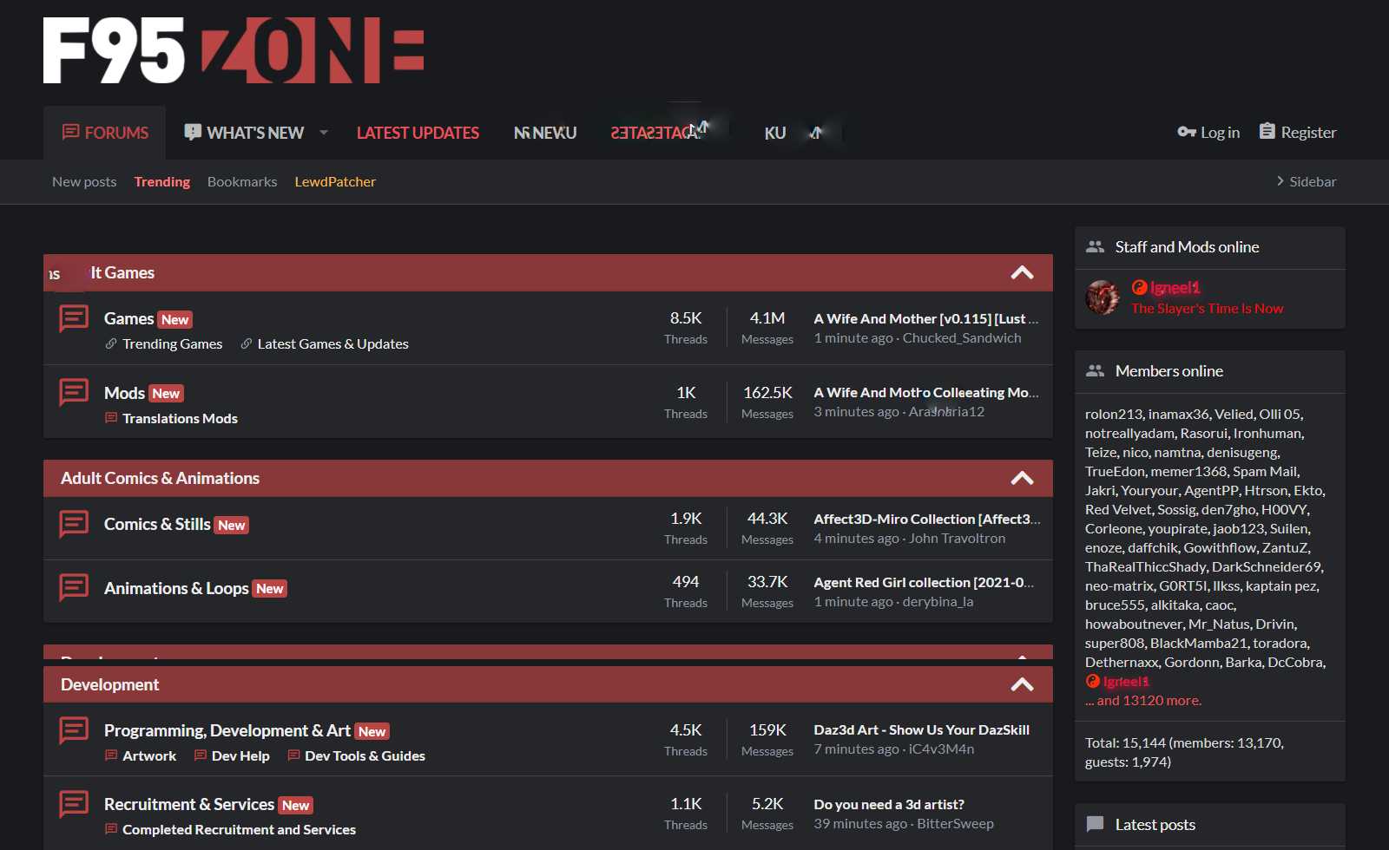Click the small icon beside Translations Mods
The height and width of the screenshot is (850, 1389).
click(111, 418)
